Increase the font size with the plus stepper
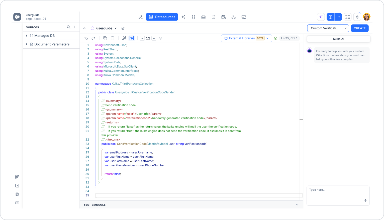 (154, 38)
